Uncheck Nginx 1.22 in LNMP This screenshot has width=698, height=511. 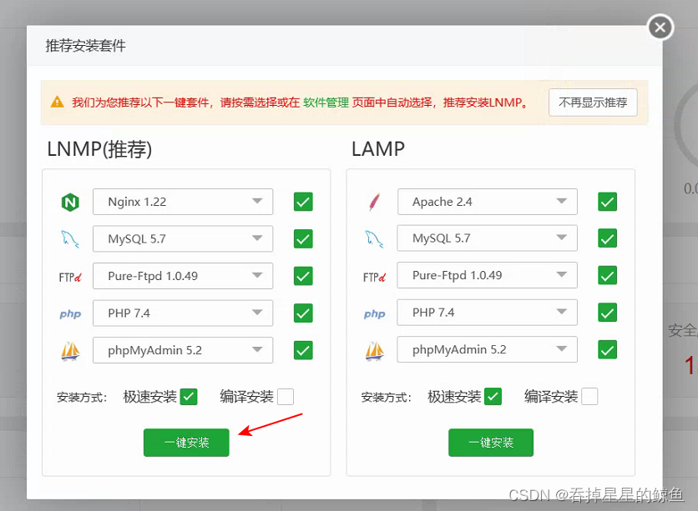point(303,202)
